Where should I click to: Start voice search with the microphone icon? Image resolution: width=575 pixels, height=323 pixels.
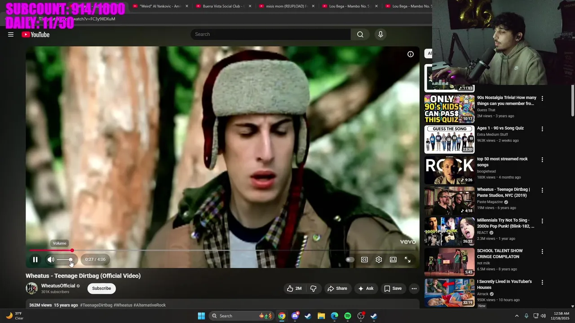(380, 35)
